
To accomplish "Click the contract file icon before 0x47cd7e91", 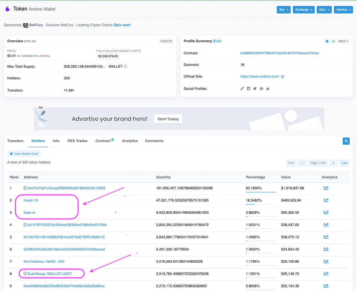I will point(25,188).
